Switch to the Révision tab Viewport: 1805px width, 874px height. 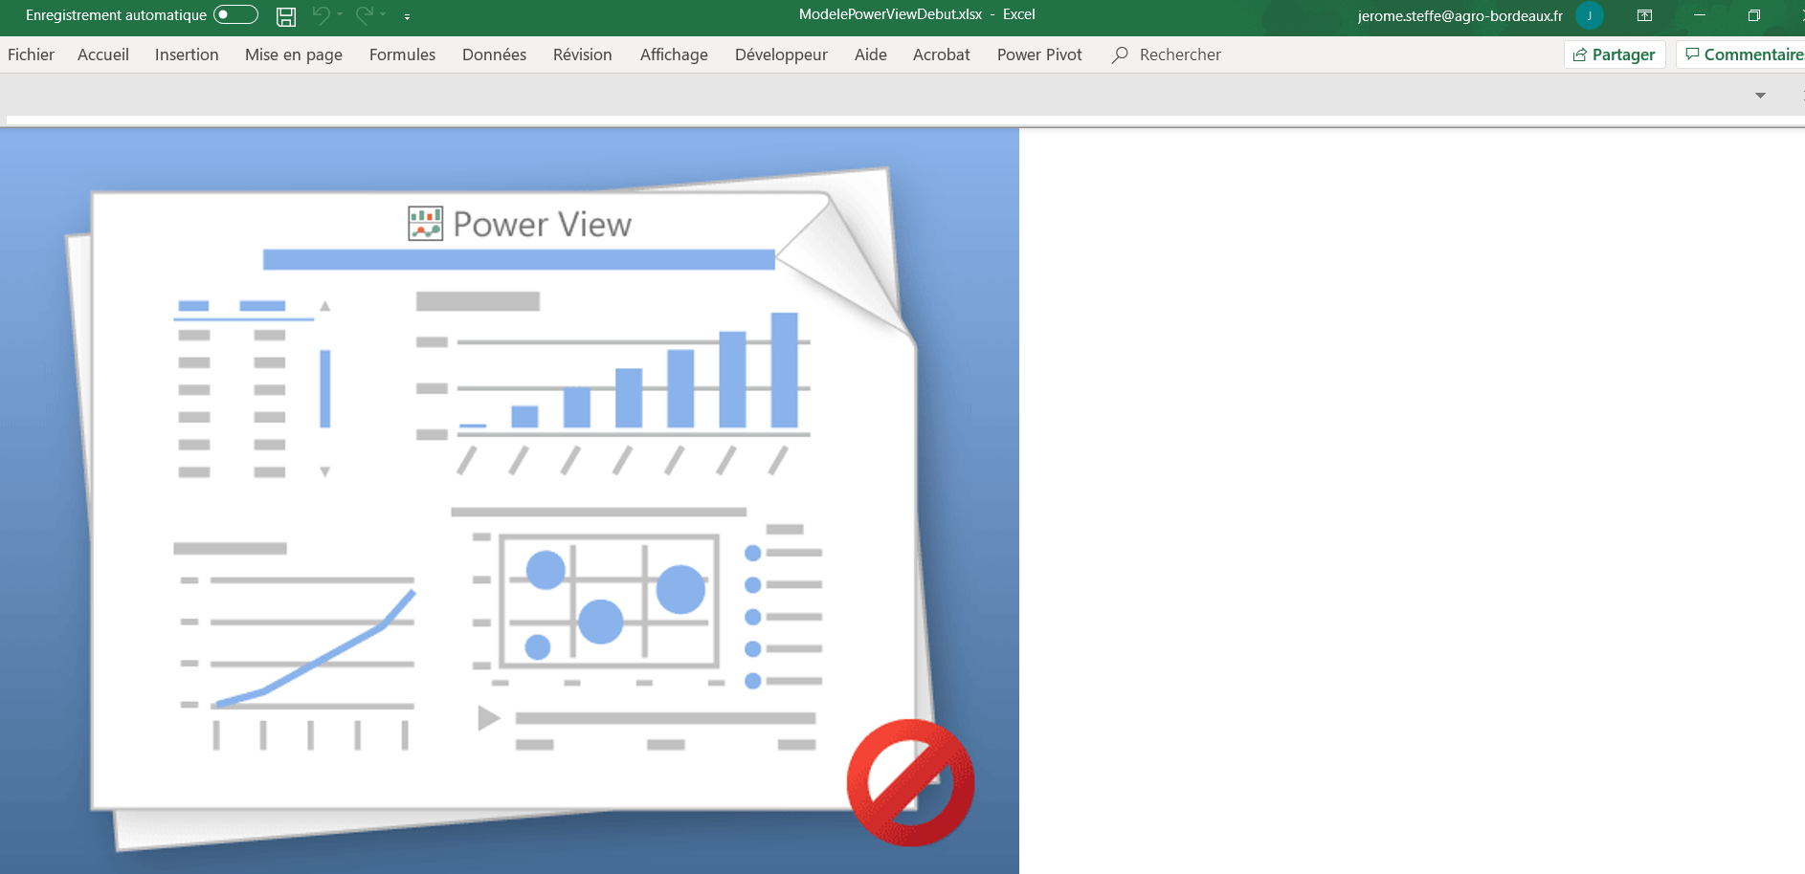point(582,55)
